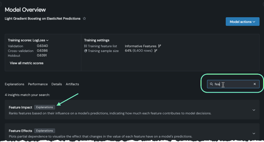264x142 pixels.
Task: Open the Training scores LogLoss dropdown
Action: tap(47, 40)
